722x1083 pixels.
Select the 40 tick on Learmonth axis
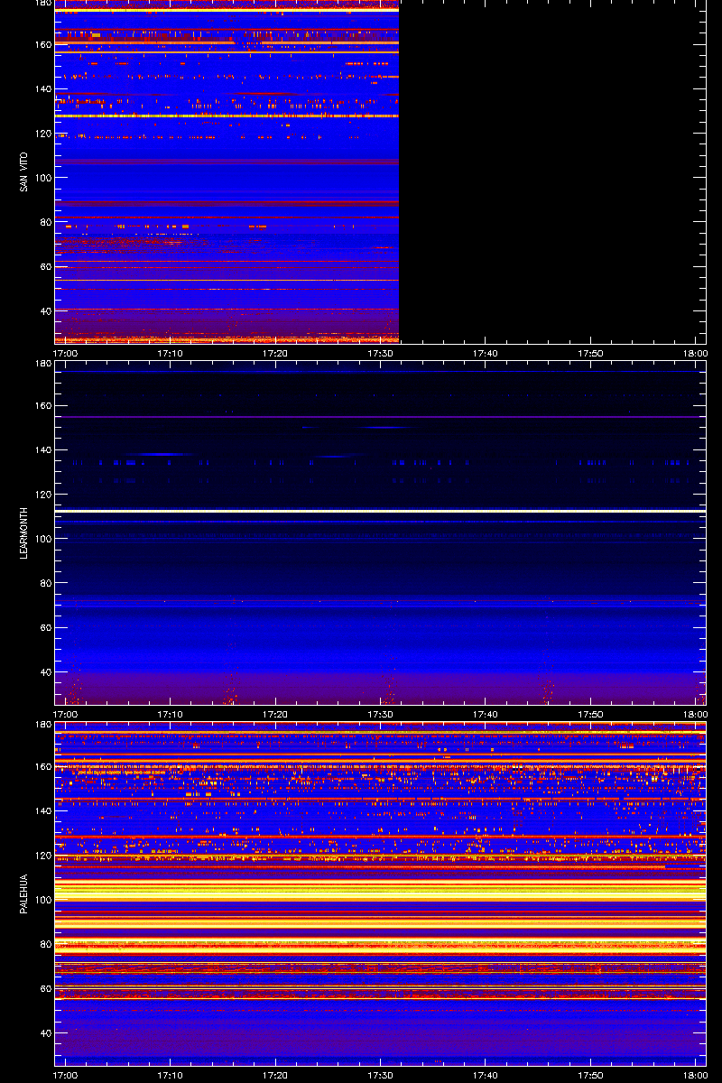coord(45,671)
